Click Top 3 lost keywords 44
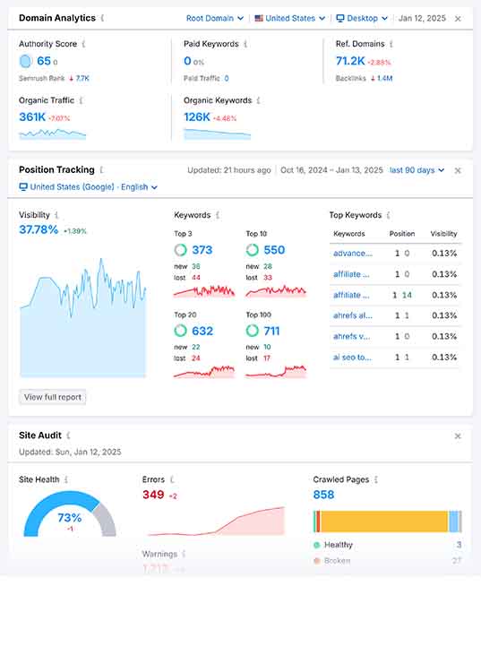481x664 pixels. point(196,278)
